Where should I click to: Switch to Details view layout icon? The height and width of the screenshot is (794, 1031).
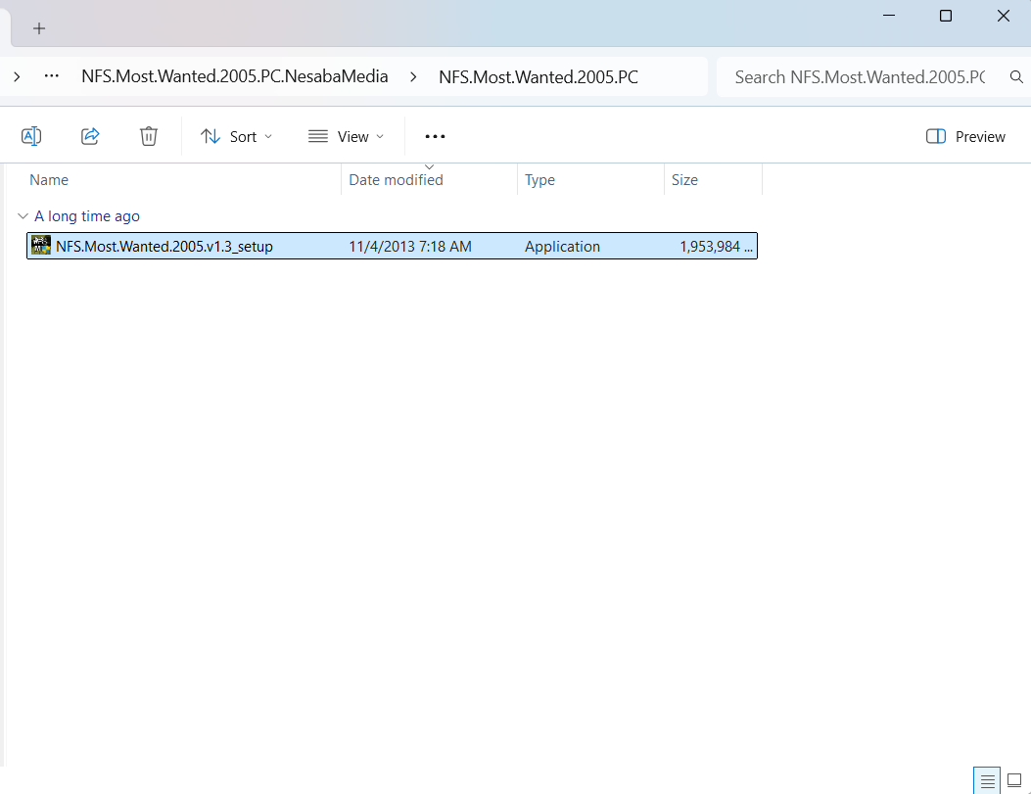(x=987, y=781)
